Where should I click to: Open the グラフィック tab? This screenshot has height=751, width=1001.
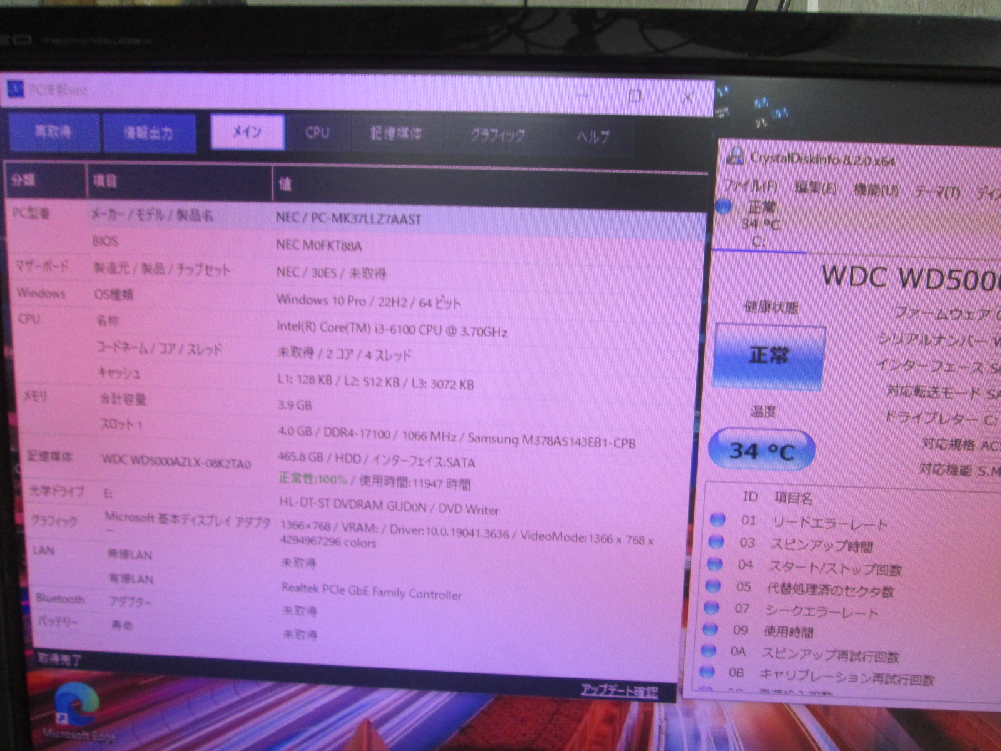pyautogui.click(x=498, y=135)
